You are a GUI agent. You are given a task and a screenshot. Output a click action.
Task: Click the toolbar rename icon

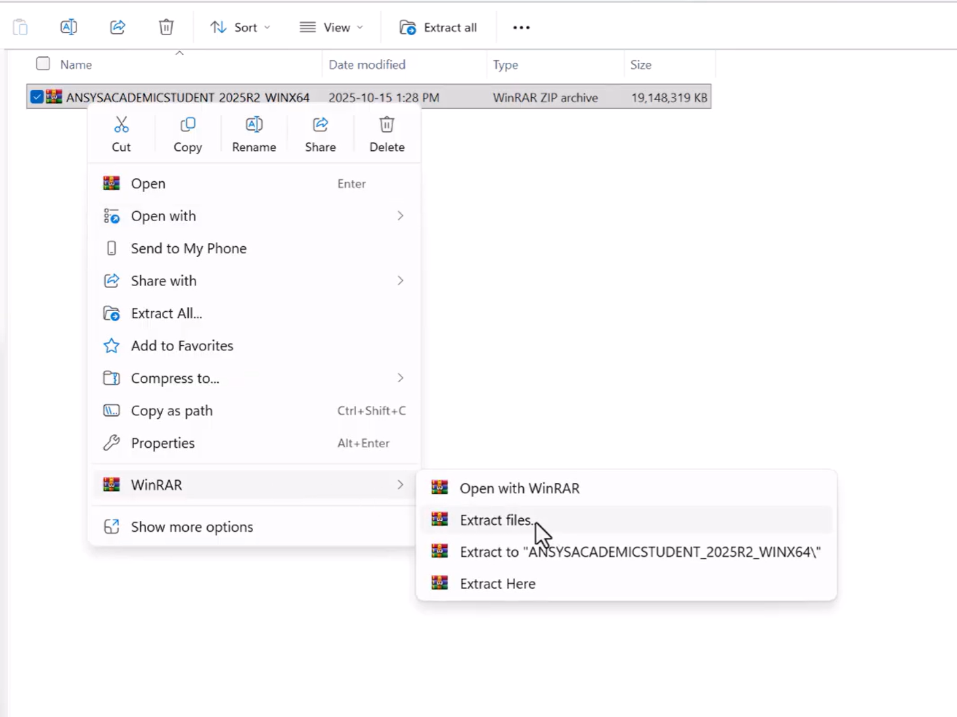click(68, 27)
